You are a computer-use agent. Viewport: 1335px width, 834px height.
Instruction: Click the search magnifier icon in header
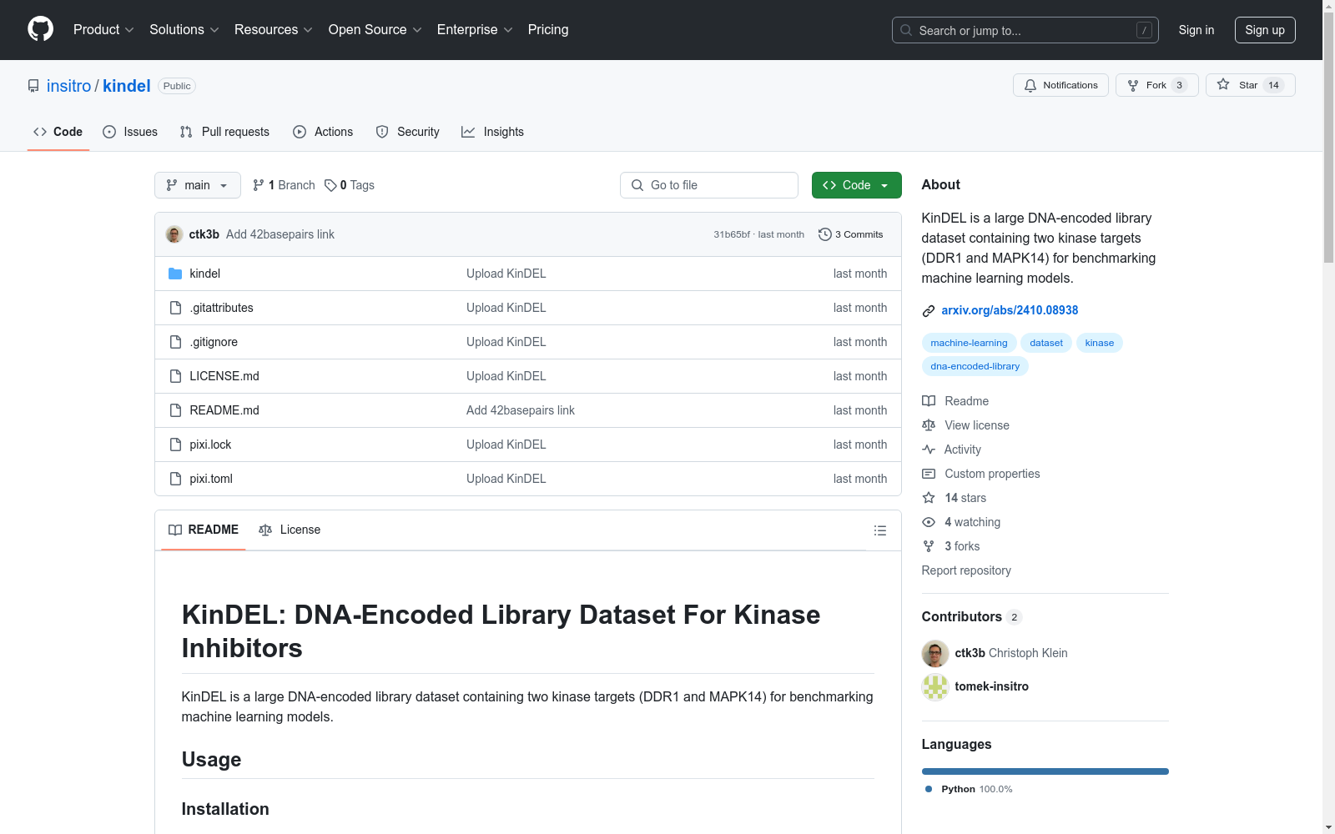(906, 30)
